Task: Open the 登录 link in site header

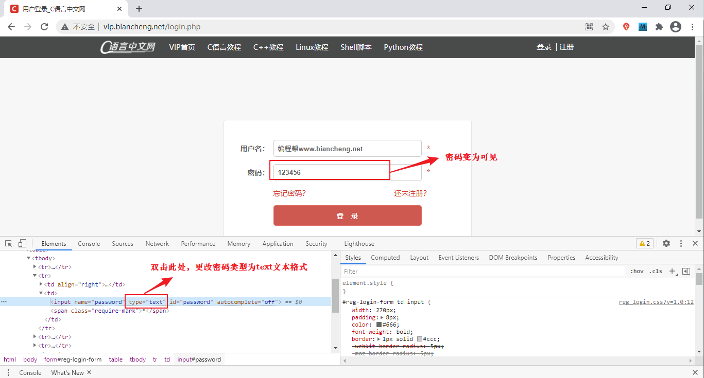Action: click(544, 47)
